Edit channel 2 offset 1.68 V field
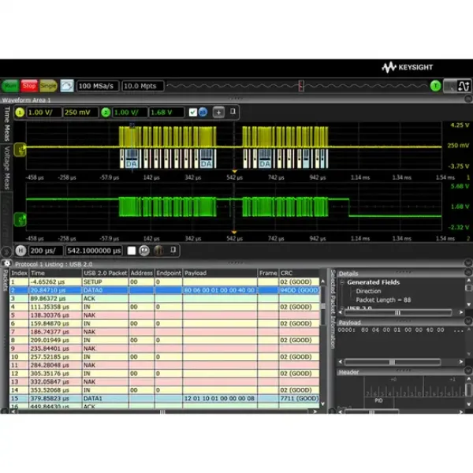The width and height of the screenshot is (473, 473). [x=166, y=113]
